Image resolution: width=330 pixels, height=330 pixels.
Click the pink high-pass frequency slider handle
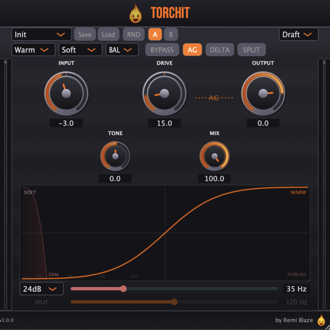123,289
